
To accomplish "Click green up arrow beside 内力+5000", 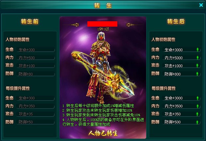I will [197, 58].
